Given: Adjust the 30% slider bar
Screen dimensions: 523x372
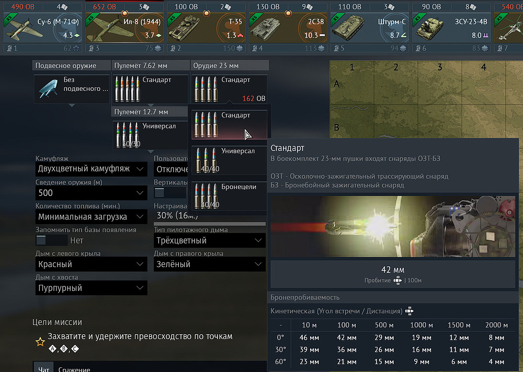Looking at the screenshot, I should [x=210, y=224].
